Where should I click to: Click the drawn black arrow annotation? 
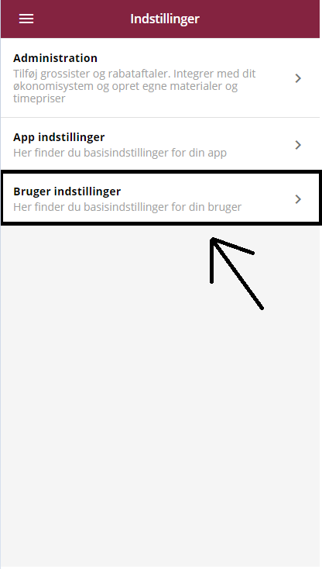pyautogui.click(x=237, y=273)
